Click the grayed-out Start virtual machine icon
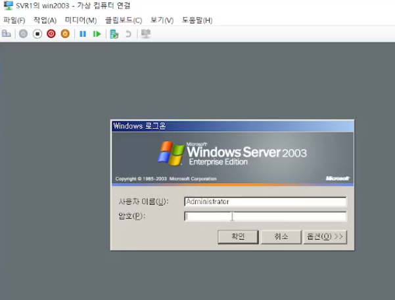 coord(23,33)
